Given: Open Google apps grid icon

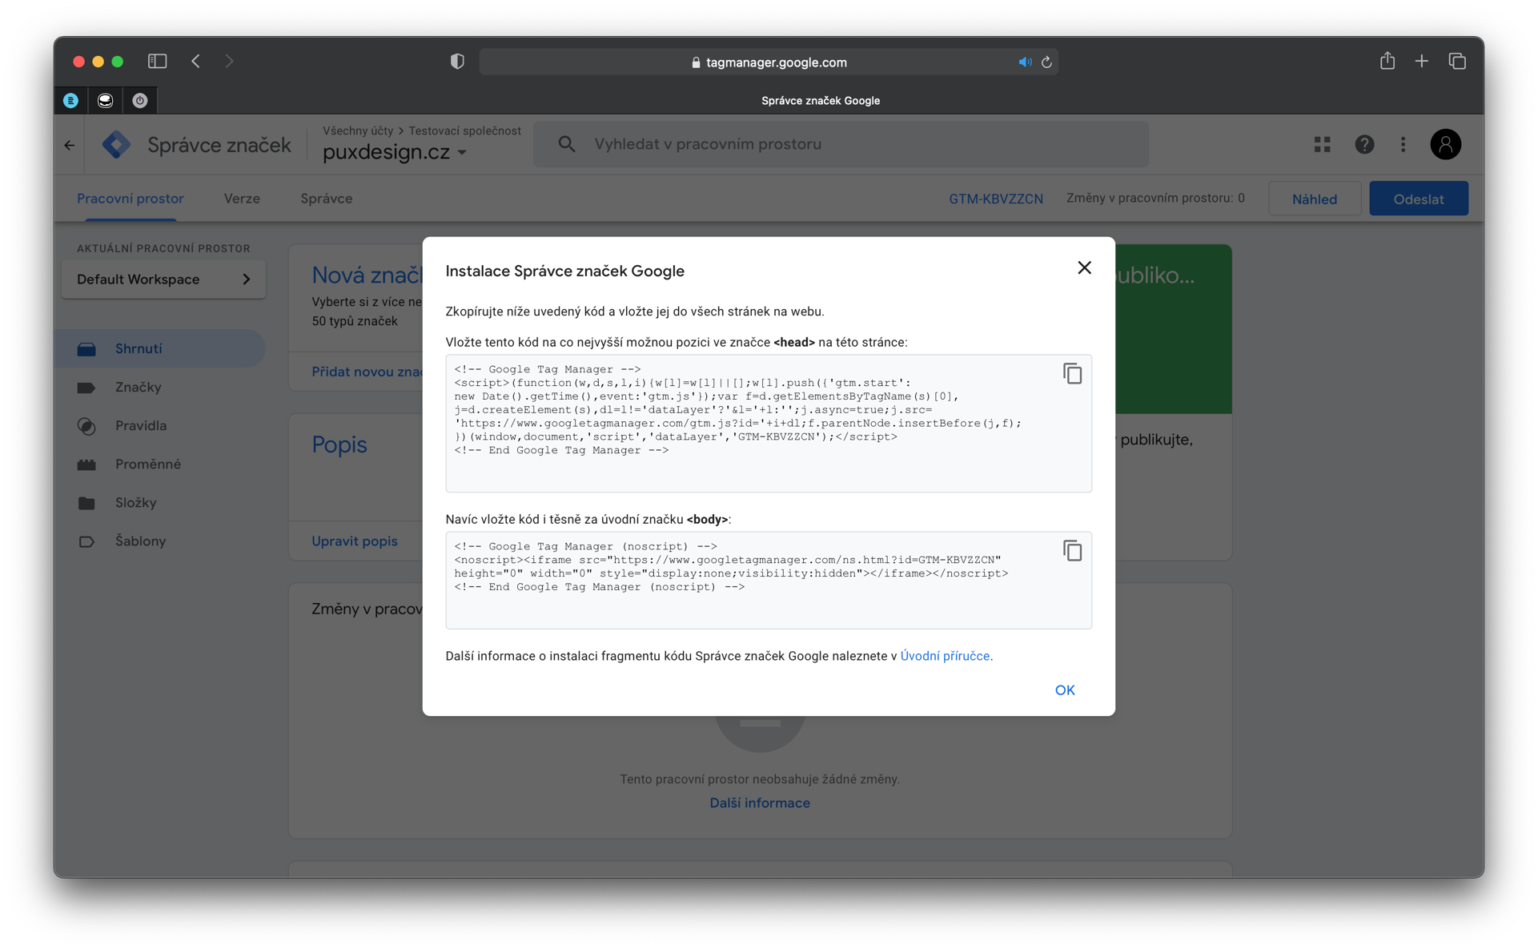Looking at the screenshot, I should tap(1322, 144).
